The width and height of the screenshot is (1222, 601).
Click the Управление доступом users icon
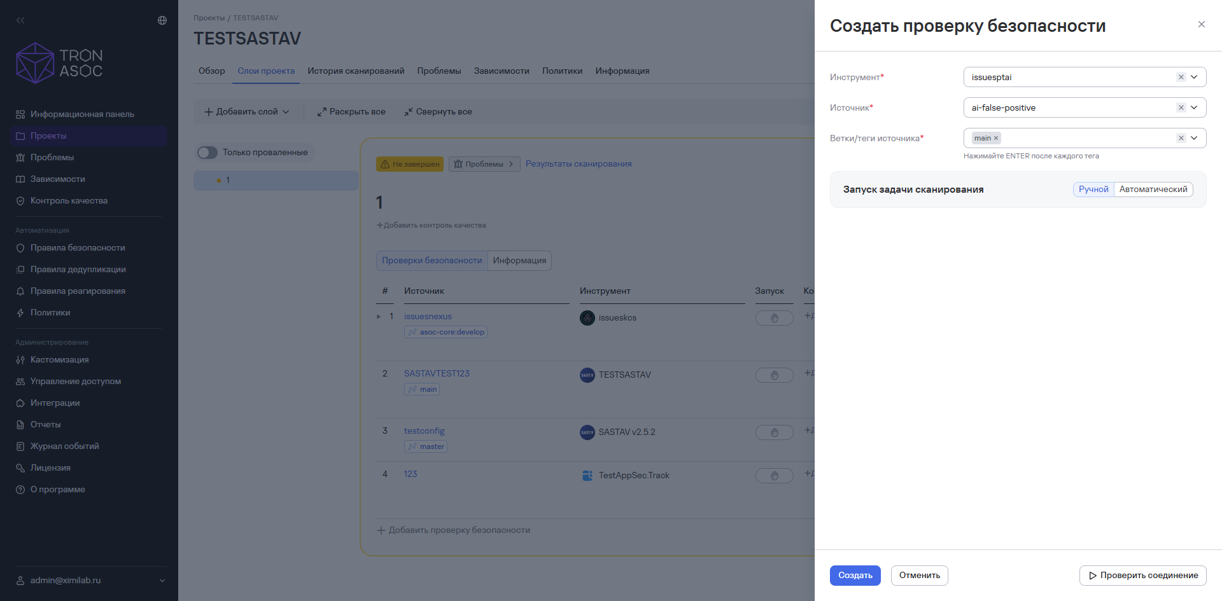20,381
